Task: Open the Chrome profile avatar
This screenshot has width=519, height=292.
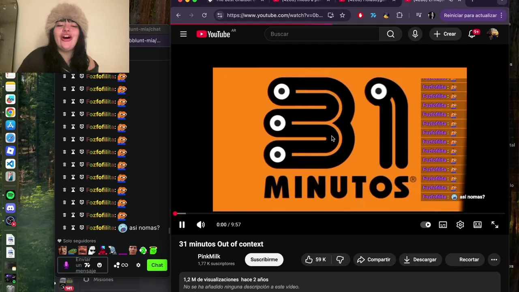Action: [x=431, y=15]
